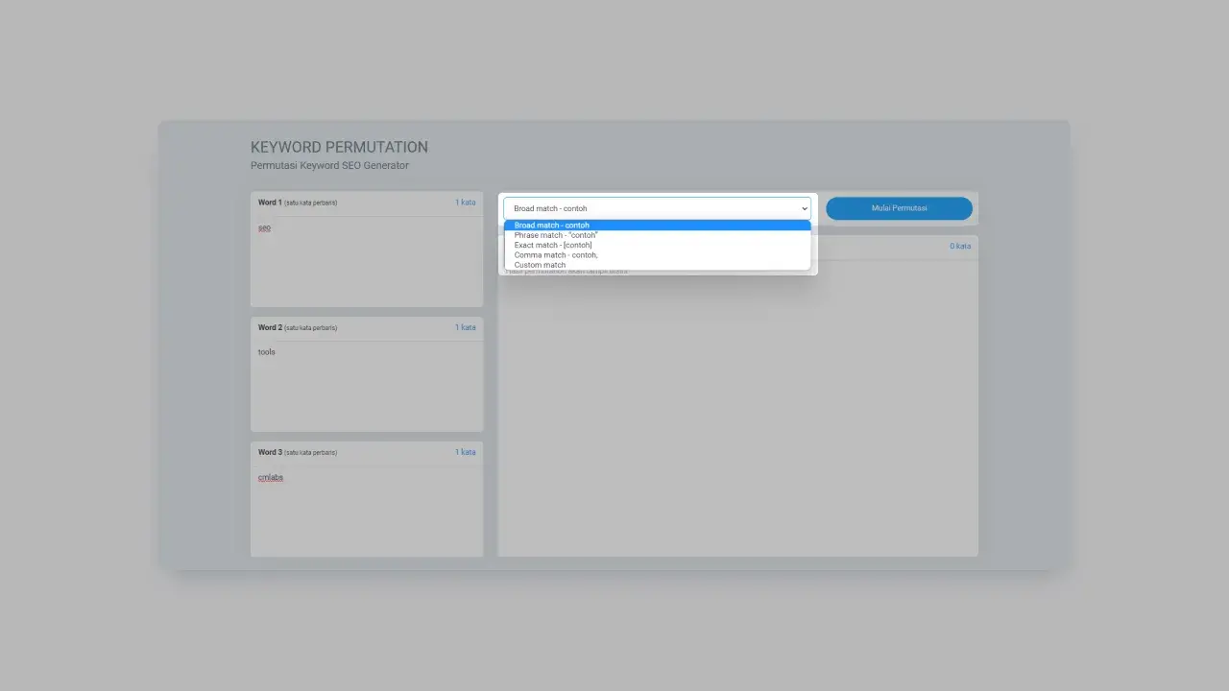The image size is (1229, 691).
Task: Click the 'cmlabs' text in Word 3
Action: pyautogui.click(x=271, y=477)
